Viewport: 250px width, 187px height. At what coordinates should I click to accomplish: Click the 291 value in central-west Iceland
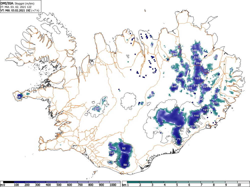(97, 109)
